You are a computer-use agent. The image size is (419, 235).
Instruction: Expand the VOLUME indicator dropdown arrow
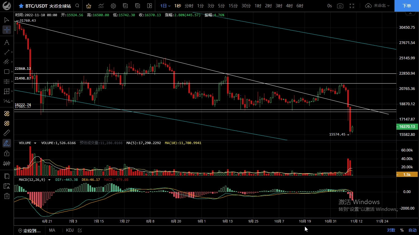pyautogui.click(x=35, y=143)
